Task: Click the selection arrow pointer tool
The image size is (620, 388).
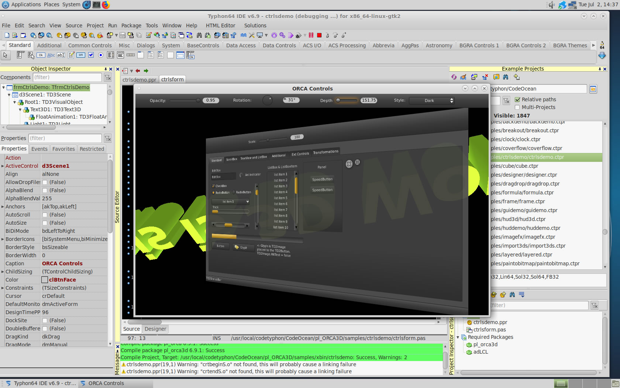Action: tap(5, 55)
